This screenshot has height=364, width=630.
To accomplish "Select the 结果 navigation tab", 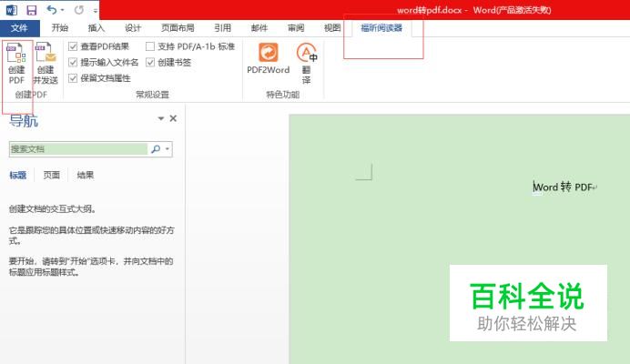I will tap(86, 175).
